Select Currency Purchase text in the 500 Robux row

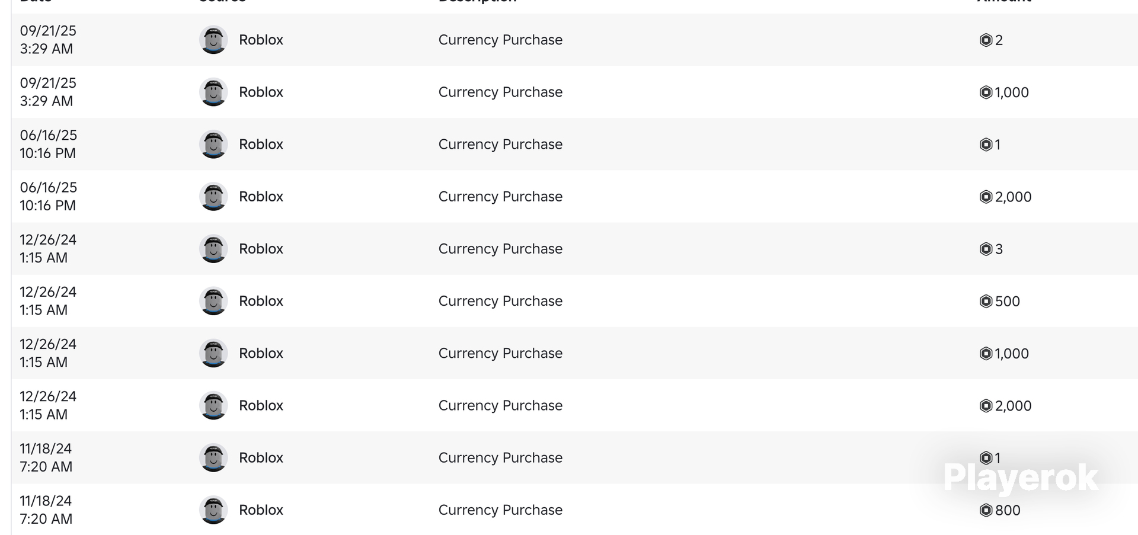[x=500, y=301]
